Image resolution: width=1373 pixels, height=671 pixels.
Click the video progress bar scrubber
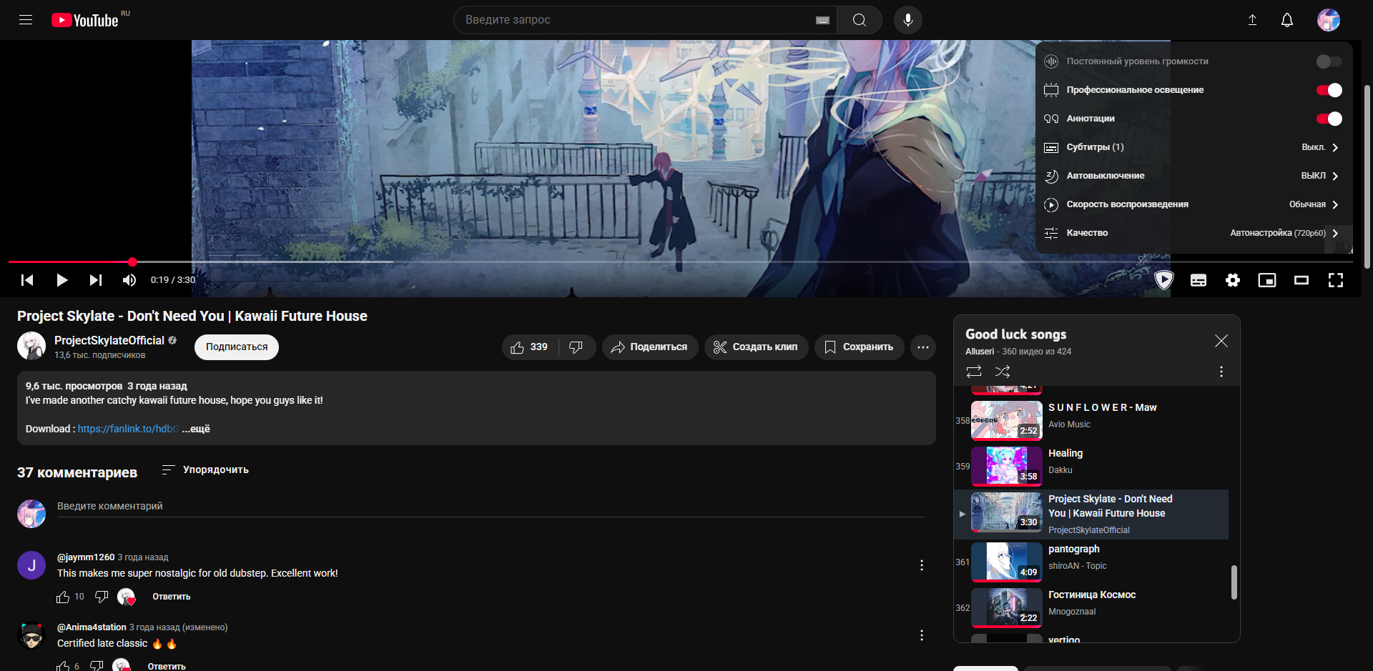pyautogui.click(x=132, y=262)
